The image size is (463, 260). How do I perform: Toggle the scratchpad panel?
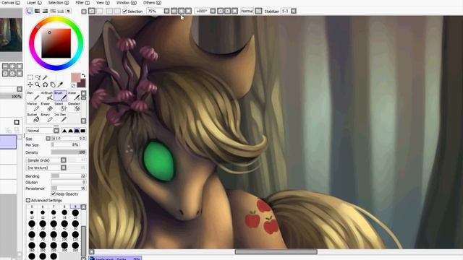point(68,11)
